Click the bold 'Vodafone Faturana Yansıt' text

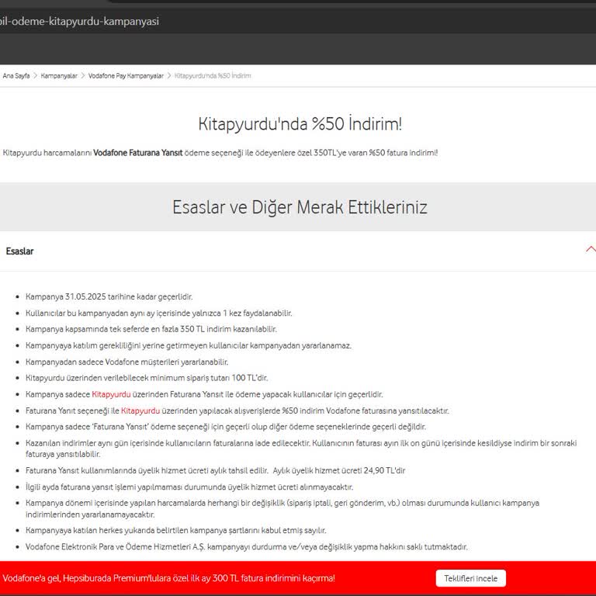[137, 153]
